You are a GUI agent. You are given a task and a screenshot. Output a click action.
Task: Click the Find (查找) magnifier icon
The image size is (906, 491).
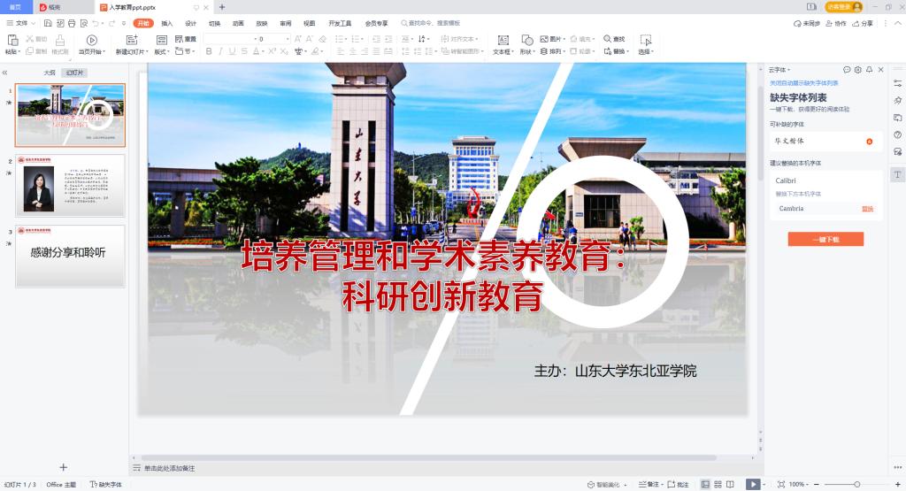point(607,39)
